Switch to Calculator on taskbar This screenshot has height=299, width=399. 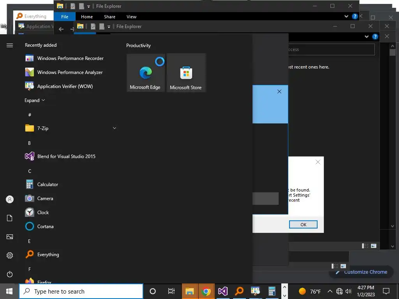[272, 291]
